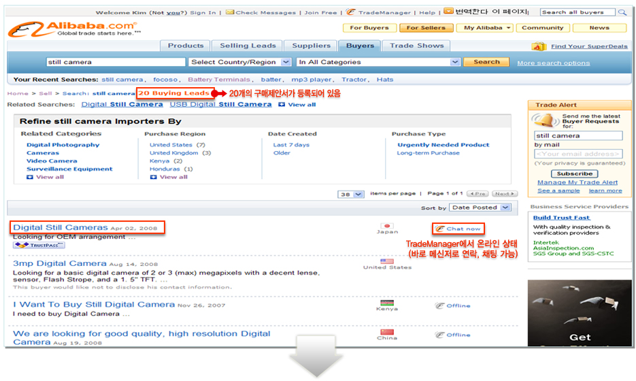The height and width of the screenshot is (381, 636).
Task: Switch to the Suppliers tab
Action: (x=311, y=46)
